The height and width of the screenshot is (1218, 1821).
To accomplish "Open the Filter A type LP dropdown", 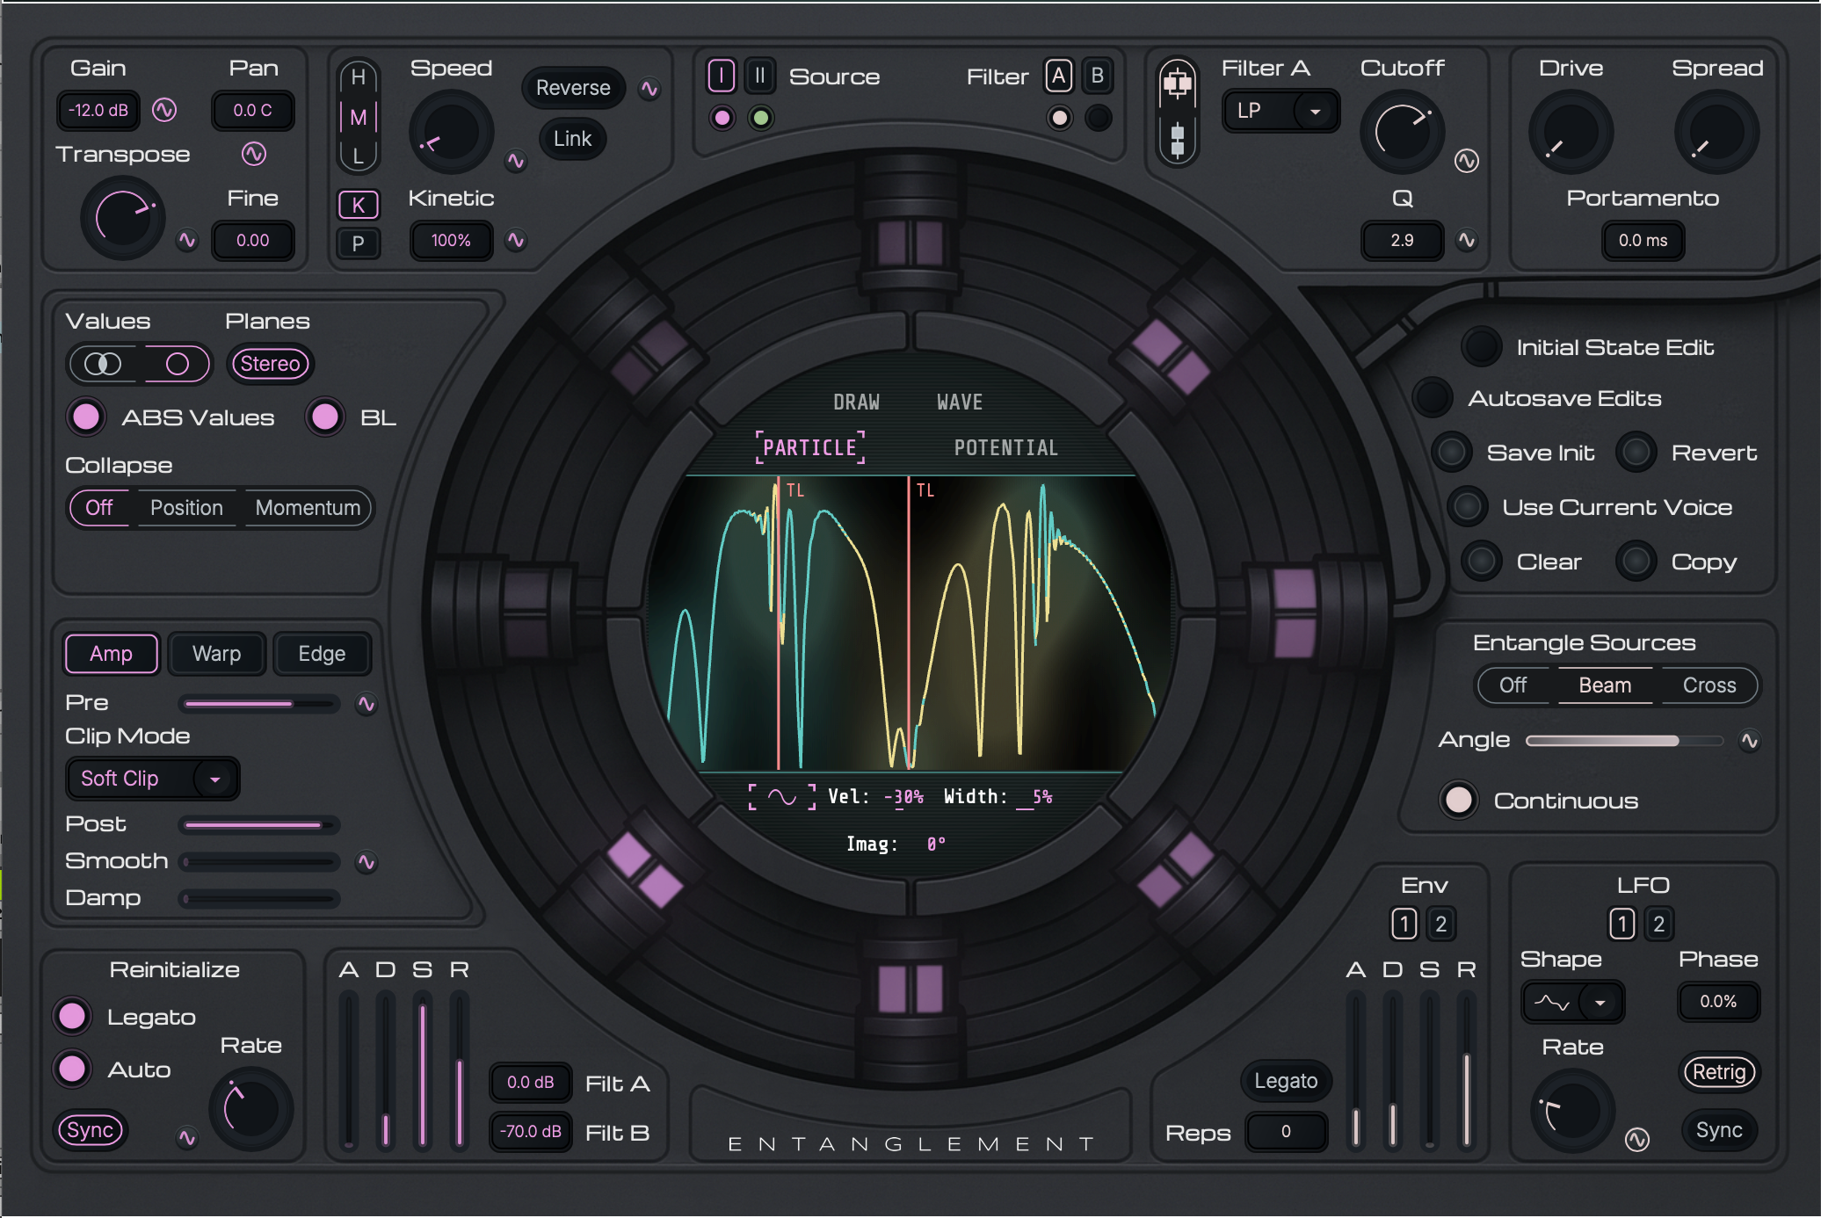I will pos(1281,111).
